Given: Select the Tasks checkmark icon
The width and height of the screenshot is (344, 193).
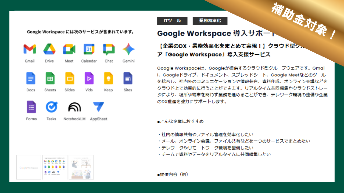Looking at the screenshot, I should [51, 107].
